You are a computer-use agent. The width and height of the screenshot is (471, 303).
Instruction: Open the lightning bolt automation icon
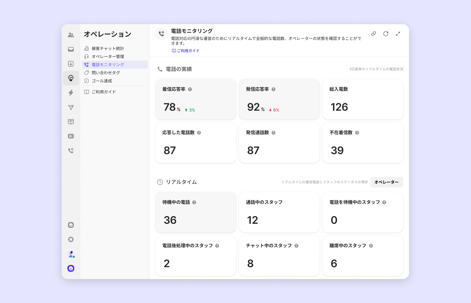point(71,93)
